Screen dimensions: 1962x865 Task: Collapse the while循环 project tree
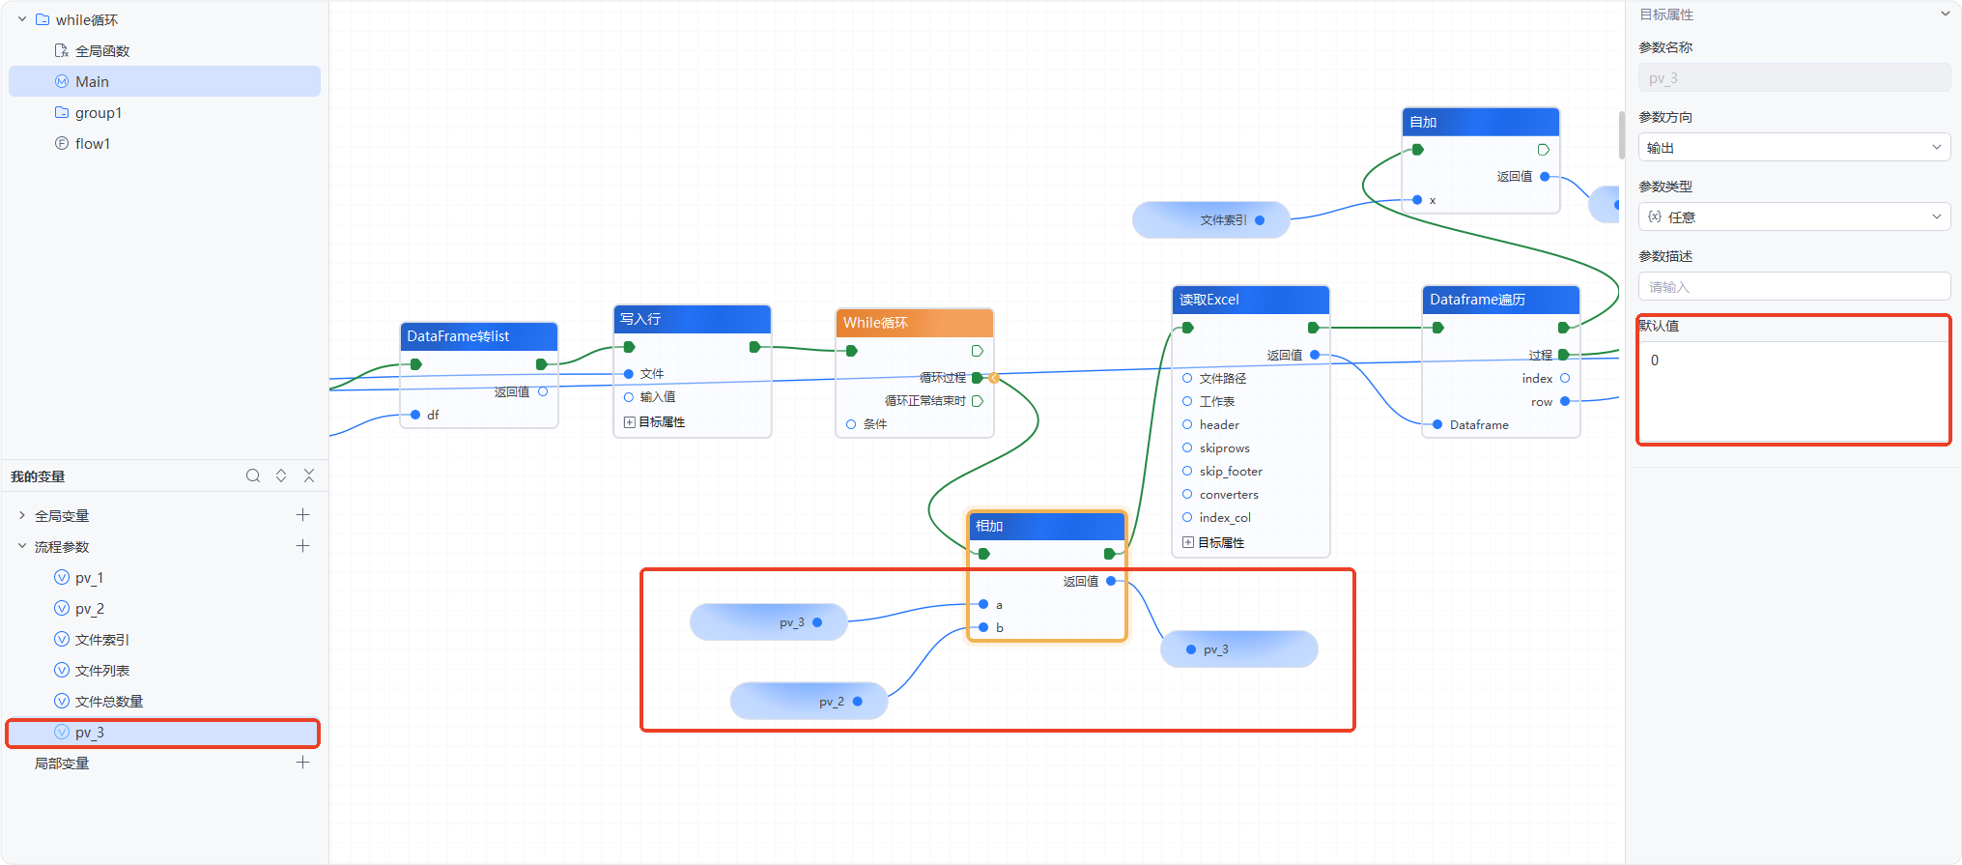click(x=22, y=19)
